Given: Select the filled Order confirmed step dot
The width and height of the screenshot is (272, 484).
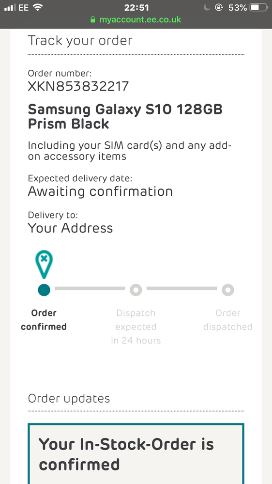Looking at the screenshot, I should click(44, 290).
